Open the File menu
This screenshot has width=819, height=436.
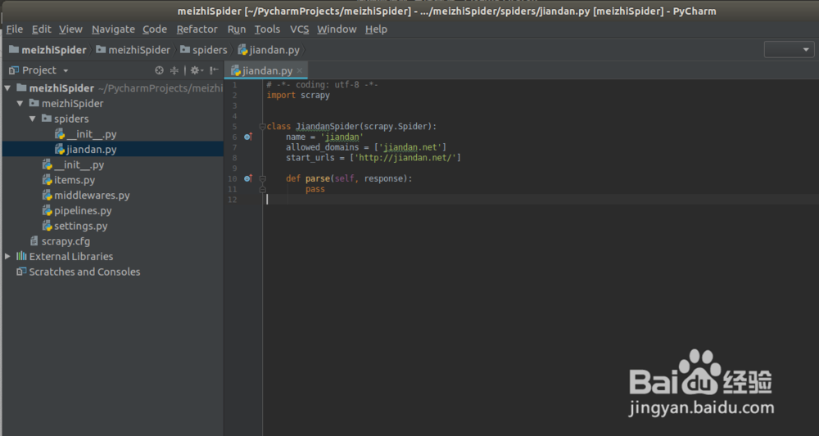coord(15,29)
